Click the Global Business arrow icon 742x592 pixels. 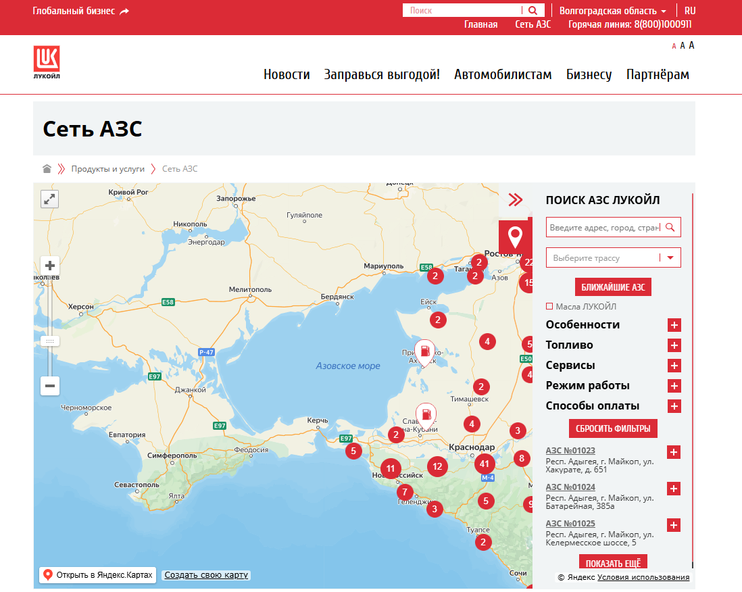point(124,11)
